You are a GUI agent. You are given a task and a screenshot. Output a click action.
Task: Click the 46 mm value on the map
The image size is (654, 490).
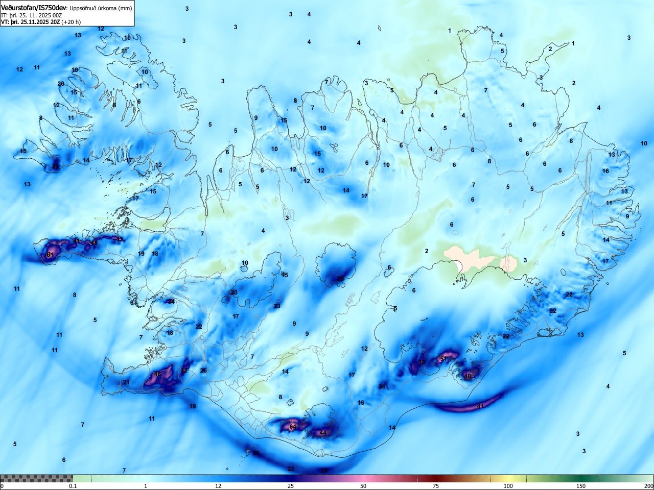tap(157, 374)
